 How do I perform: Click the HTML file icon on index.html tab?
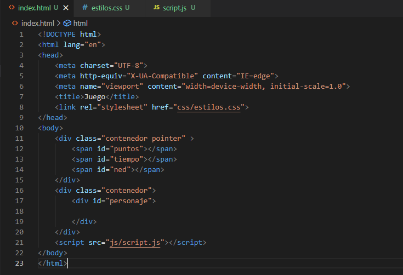[12, 8]
